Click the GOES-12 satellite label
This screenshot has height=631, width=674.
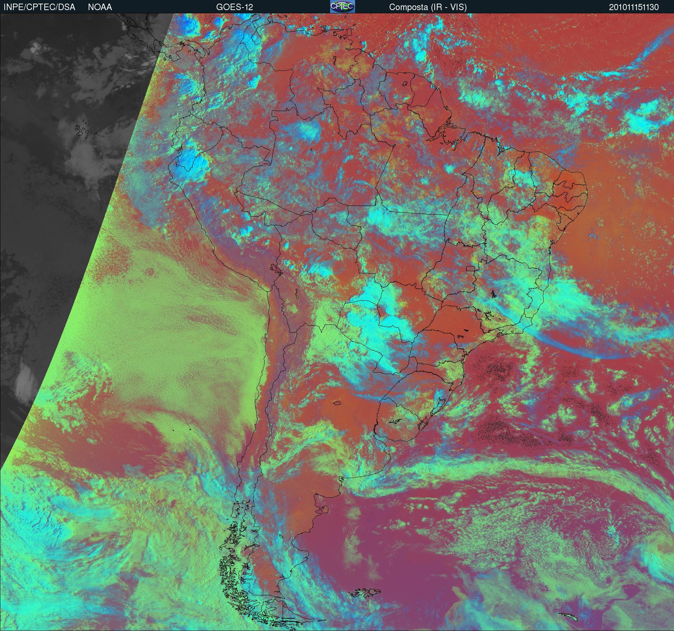coord(235,7)
